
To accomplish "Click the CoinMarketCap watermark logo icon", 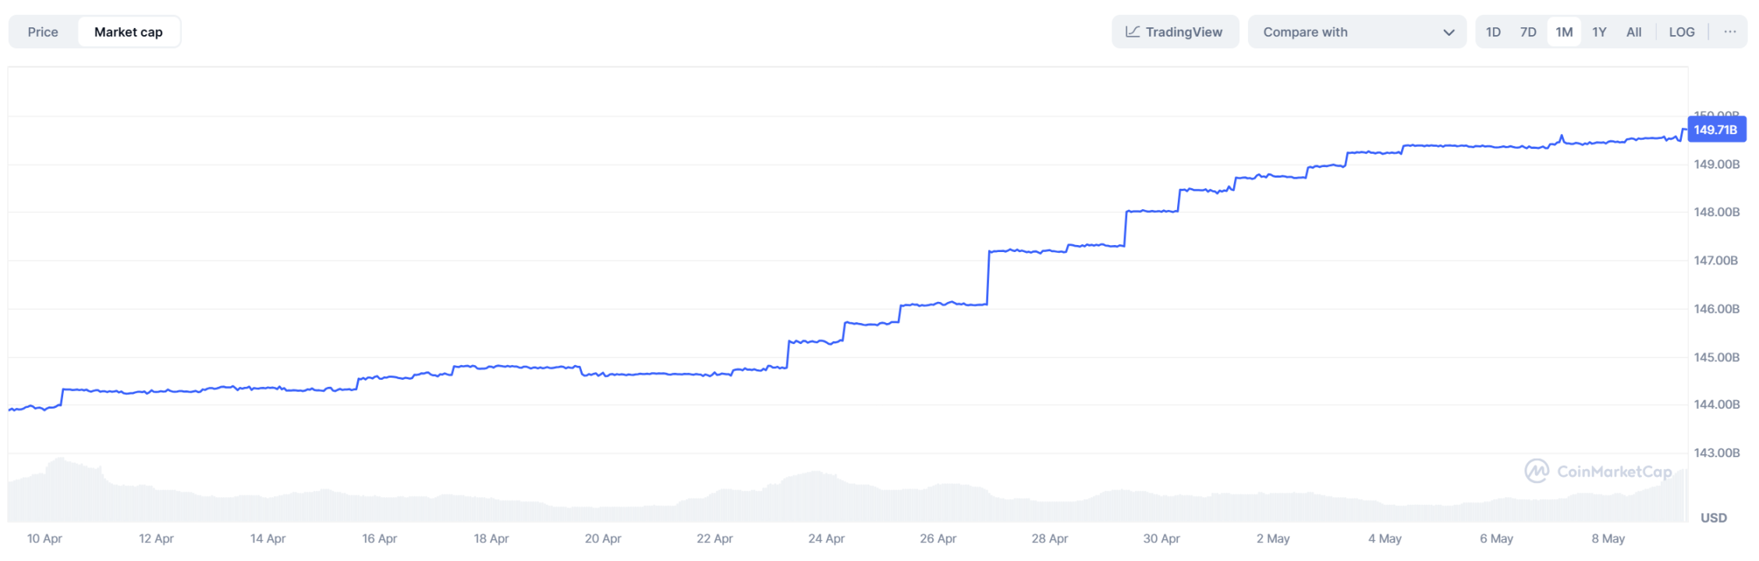I will coord(1537,471).
